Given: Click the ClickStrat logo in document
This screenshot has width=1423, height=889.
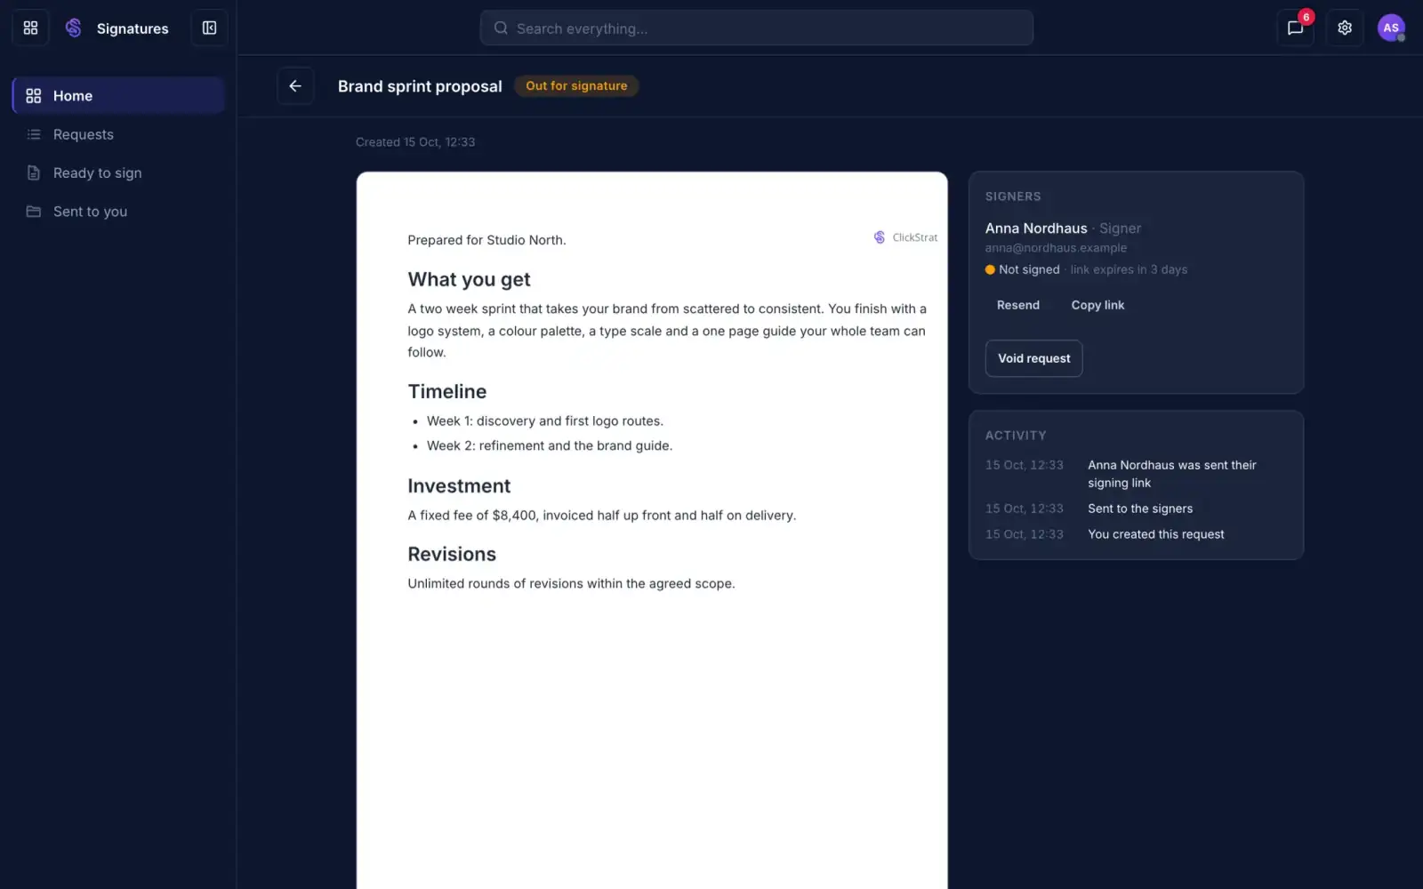Looking at the screenshot, I should click(905, 237).
